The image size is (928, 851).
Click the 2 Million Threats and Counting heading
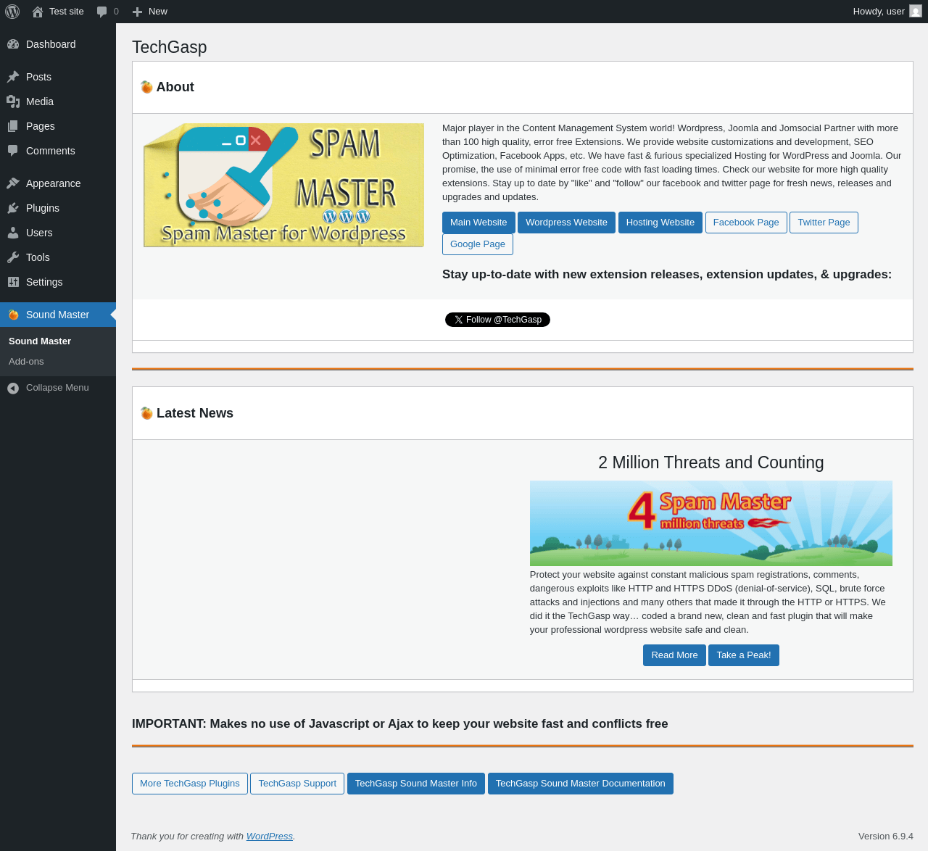pyautogui.click(x=711, y=462)
